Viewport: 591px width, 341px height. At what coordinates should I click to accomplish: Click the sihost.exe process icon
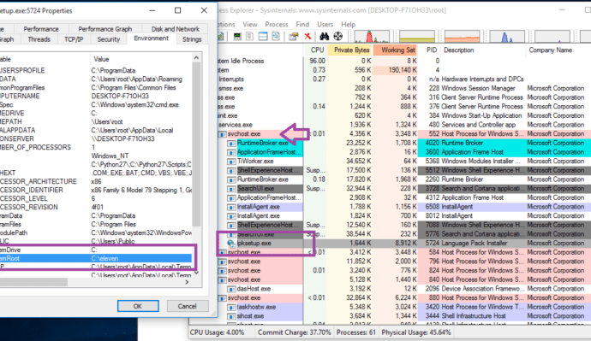pyautogui.click(x=231, y=316)
